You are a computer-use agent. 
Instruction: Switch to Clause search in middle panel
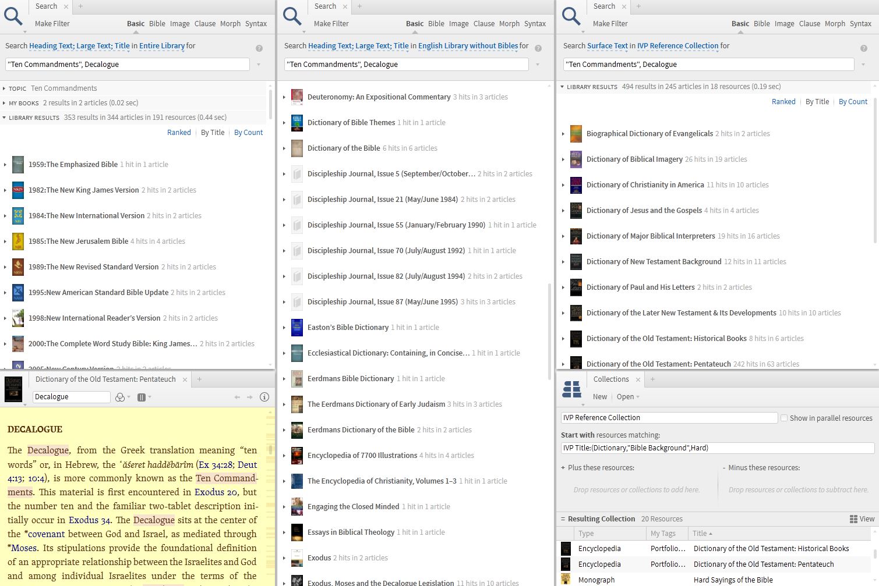click(x=484, y=24)
